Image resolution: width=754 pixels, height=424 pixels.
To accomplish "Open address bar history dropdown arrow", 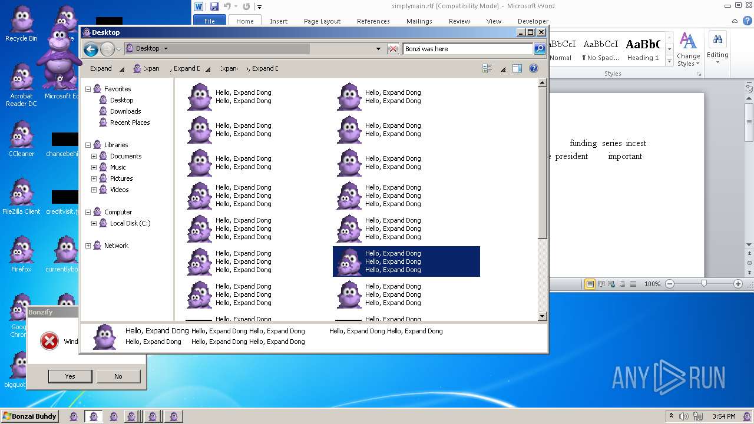I will click(378, 49).
